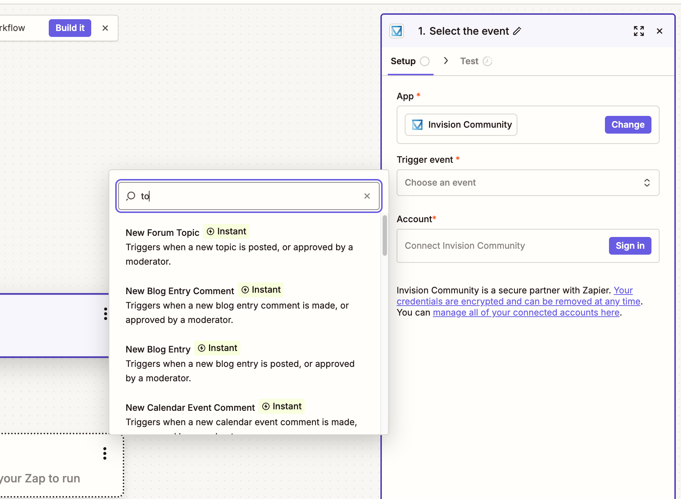Click the Trigger event dropdown arrows
This screenshot has height=499, width=681.
[x=647, y=183]
